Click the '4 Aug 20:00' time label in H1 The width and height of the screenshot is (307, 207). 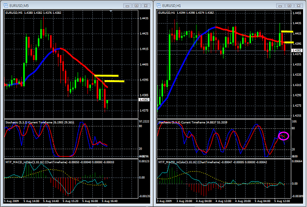(243, 201)
